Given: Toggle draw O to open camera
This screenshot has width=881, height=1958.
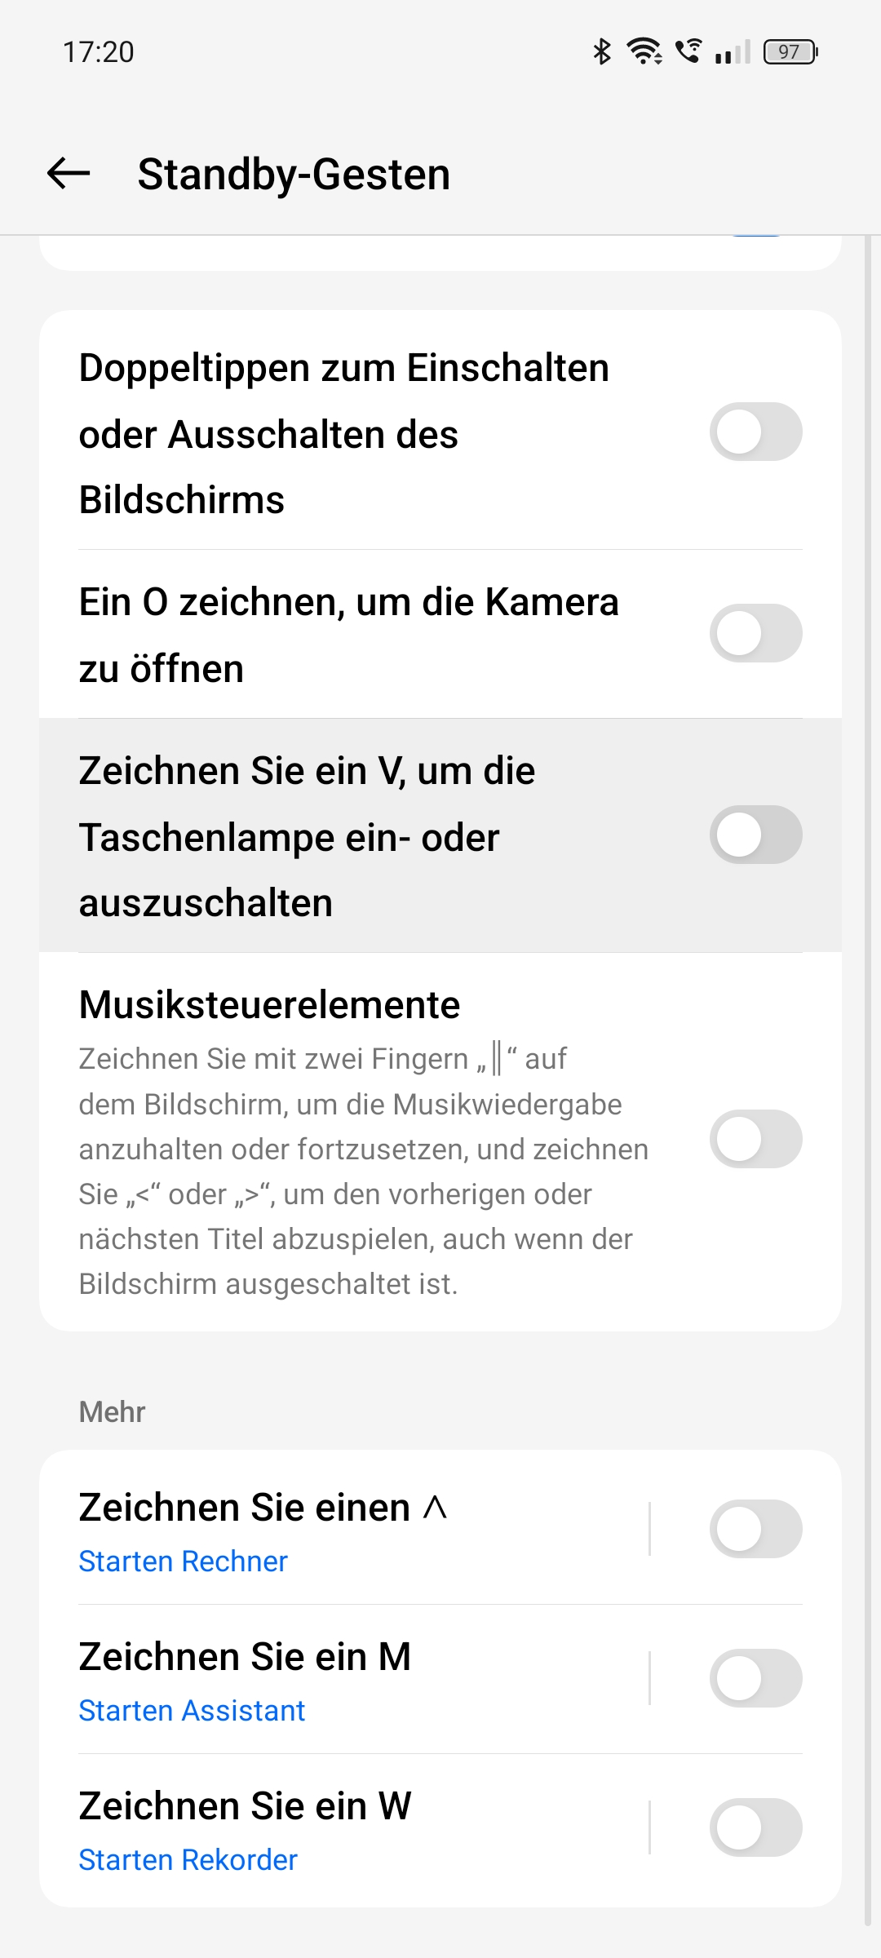Looking at the screenshot, I should click(755, 633).
